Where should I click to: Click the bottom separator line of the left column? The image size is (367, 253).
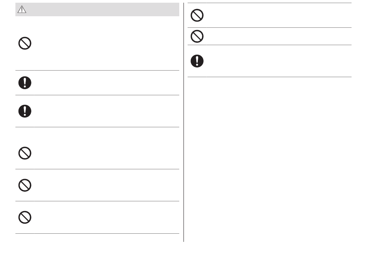(97, 233)
